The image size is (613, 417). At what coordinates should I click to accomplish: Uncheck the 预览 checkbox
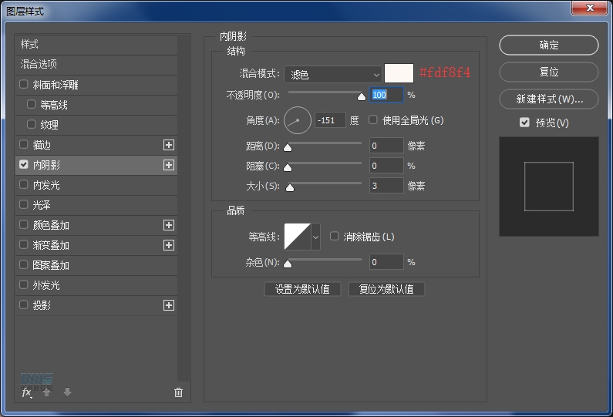click(524, 123)
